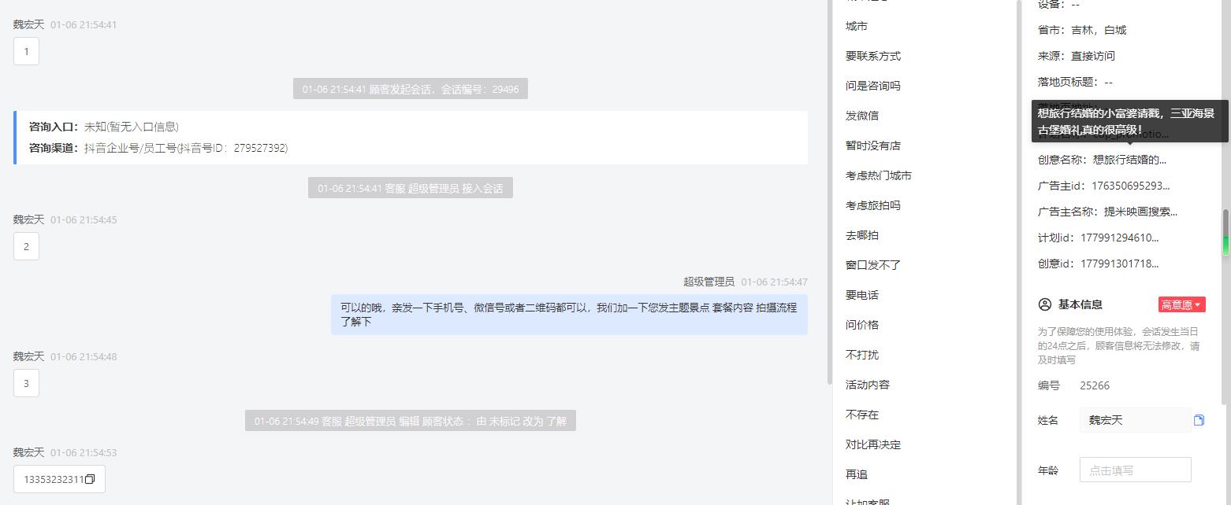Image resolution: width=1231 pixels, height=505 pixels.
Task: Click the 基本信息 profile icon
Action: [x=1045, y=304]
